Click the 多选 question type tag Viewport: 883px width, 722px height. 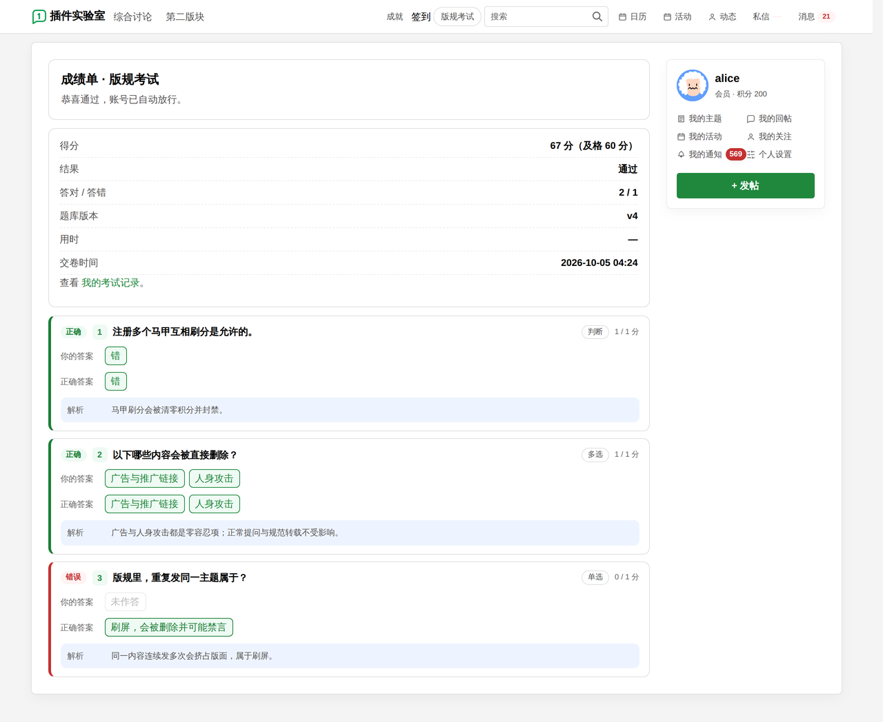(x=595, y=455)
